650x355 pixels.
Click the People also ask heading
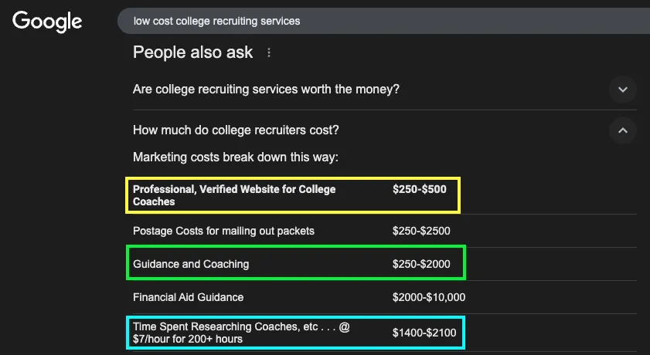[x=192, y=52]
